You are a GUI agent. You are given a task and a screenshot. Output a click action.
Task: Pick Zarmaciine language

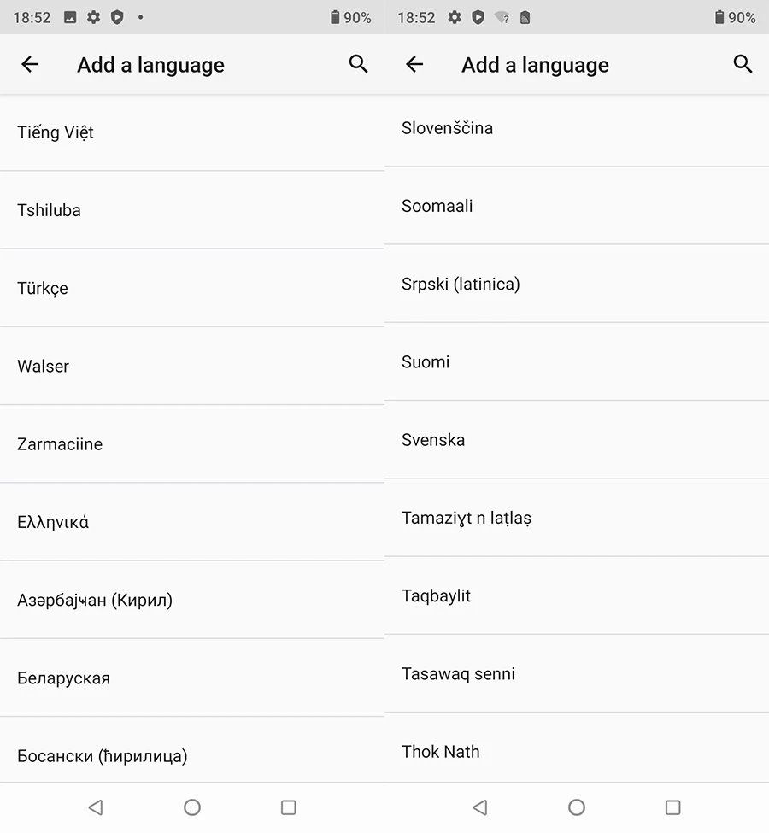coord(60,444)
